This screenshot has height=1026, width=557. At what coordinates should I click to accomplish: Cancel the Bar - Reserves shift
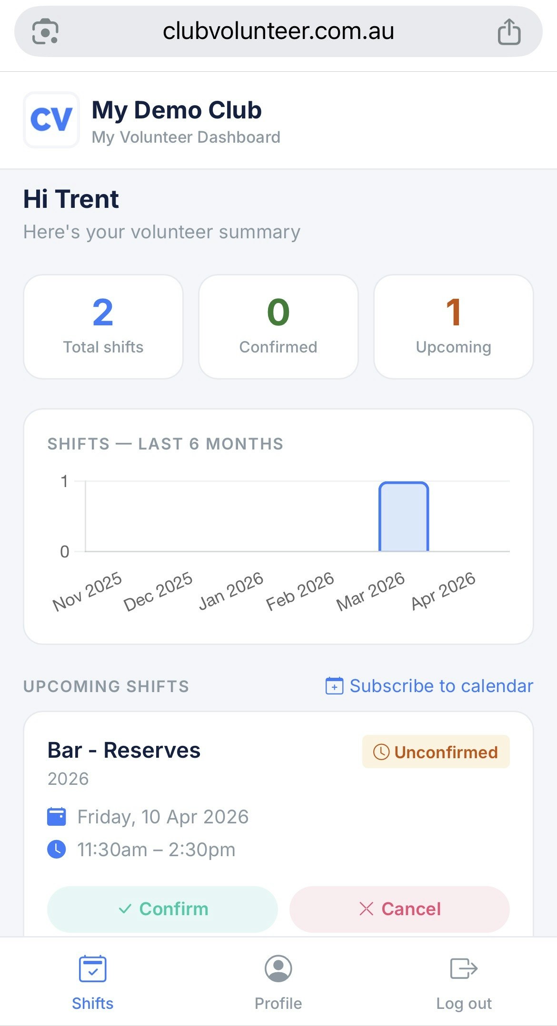(x=399, y=909)
